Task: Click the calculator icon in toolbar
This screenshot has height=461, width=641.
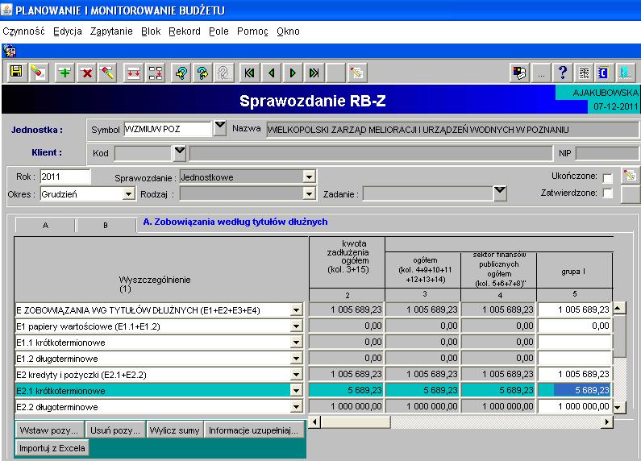Action: coord(584,73)
